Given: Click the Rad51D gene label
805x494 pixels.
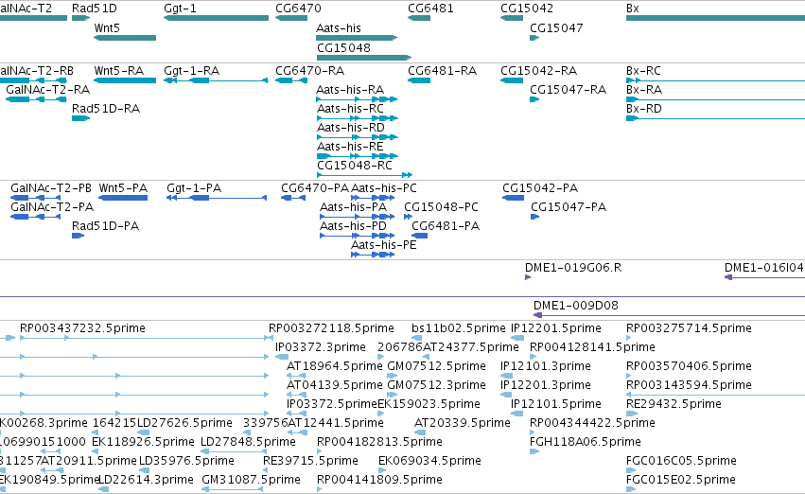Looking at the screenshot, I should [95, 9].
